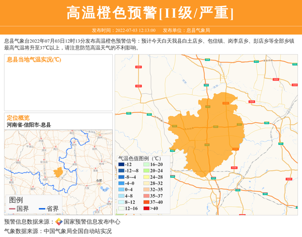The width and height of the screenshot is (302, 237).
Task: Click the red 国界 line symbol in legend
Action: (12, 209)
